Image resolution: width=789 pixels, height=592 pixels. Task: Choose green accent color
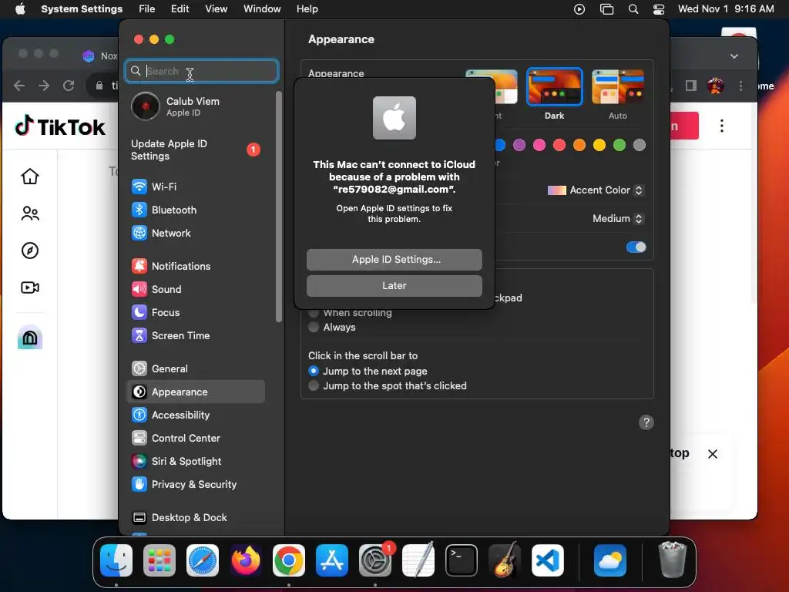pos(619,145)
